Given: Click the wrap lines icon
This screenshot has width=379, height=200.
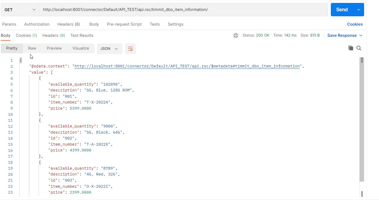Looking at the screenshot, I should coord(130,49).
